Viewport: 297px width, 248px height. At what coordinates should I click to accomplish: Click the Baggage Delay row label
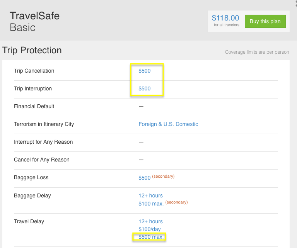pos(32,195)
